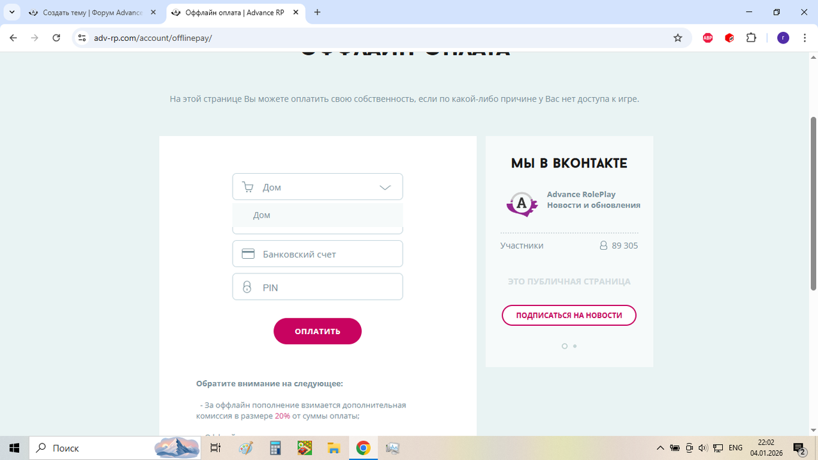Image resolution: width=818 pixels, height=460 pixels.
Task: Open the Windows Start menu
Action: [14, 448]
